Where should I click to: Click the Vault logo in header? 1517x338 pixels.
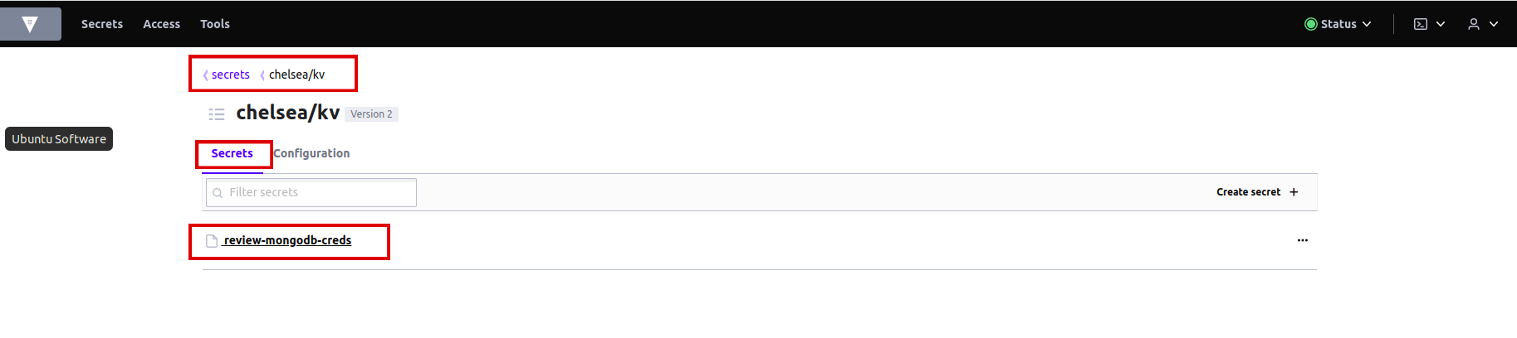click(30, 24)
